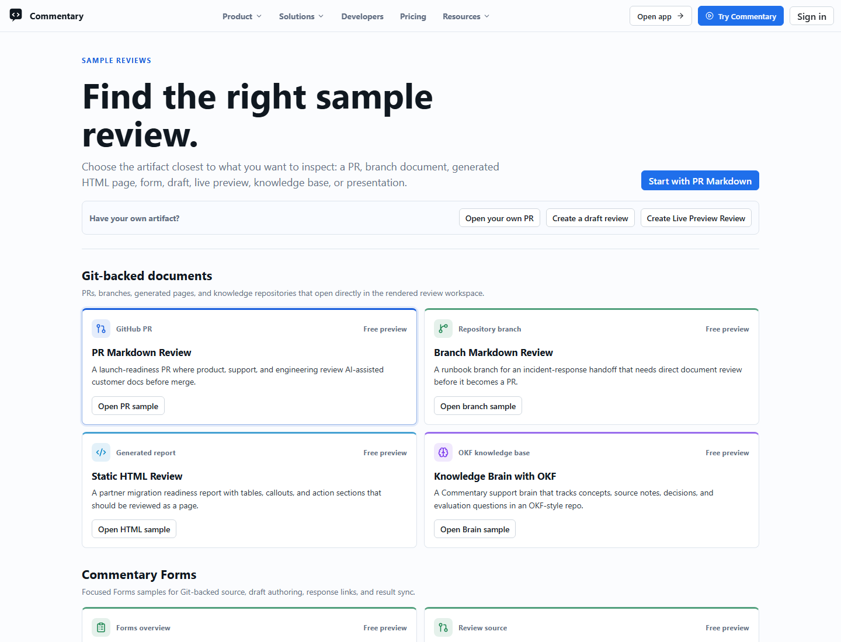The height and width of the screenshot is (642, 841).
Task: Click the Have your own artifact? text
Action: point(134,218)
